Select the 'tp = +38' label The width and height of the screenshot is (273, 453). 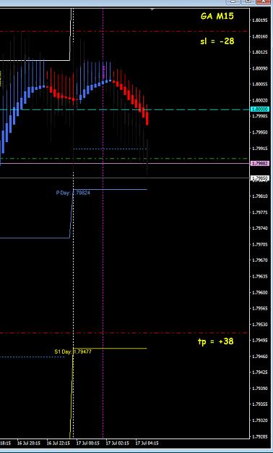(216, 341)
